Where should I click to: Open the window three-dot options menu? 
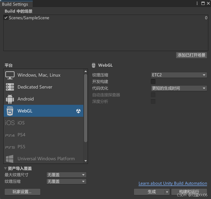(197, 3)
